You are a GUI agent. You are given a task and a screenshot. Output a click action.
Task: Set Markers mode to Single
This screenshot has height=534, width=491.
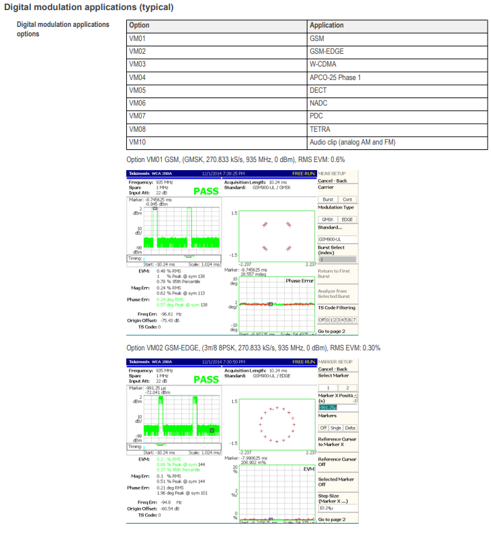click(x=336, y=428)
